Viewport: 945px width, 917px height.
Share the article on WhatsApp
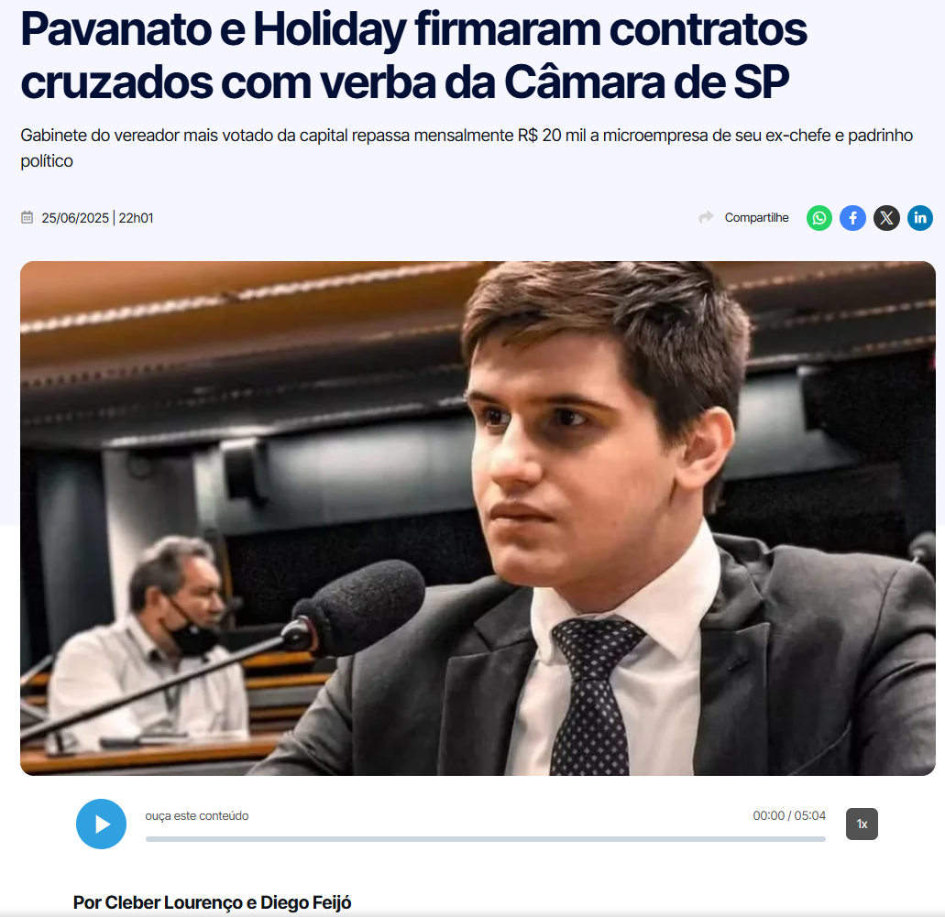coord(819,218)
